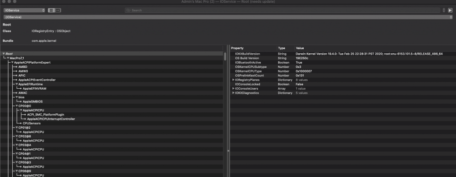This screenshot has width=456, height=177.
Task: Collapse the AppleACPIPlatformExpert node
Action: point(12,62)
